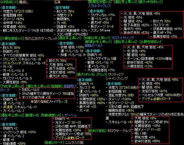The height and width of the screenshot is (145, 184).
Task: Select '光属性ダメージ吸収 15%' line
Action: click(73, 134)
